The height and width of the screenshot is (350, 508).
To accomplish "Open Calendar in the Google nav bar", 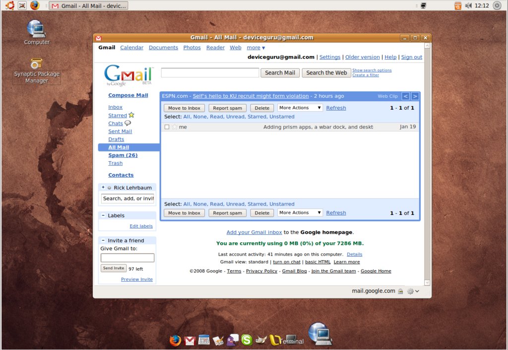I will [131, 48].
